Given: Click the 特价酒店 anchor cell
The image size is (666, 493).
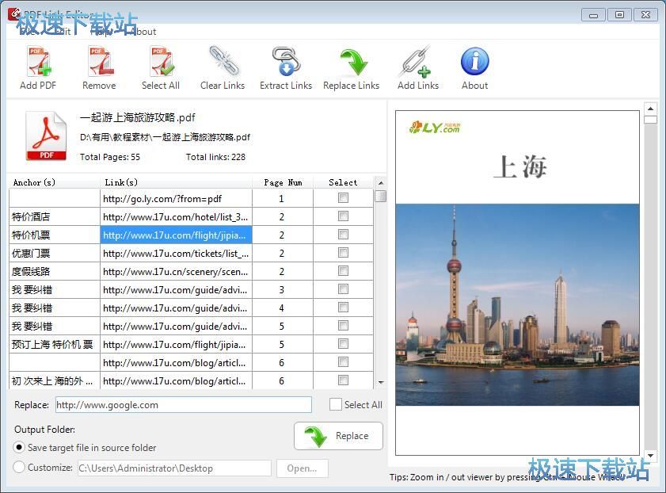Looking at the screenshot, I should pyautogui.click(x=55, y=216).
